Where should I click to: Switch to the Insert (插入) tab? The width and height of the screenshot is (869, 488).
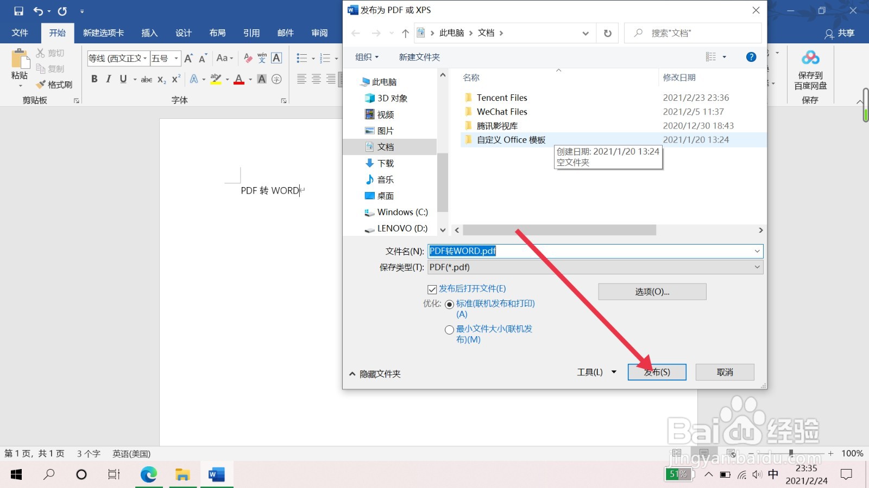[x=149, y=33]
